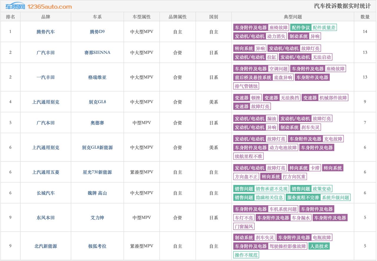Open the 星光730新能源 page

point(97,172)
